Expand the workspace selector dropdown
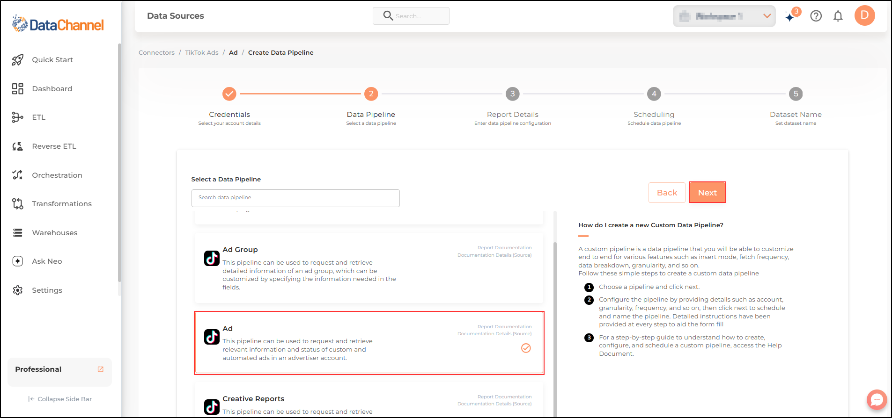Viewport: 892px width, 418px height. click(724, 16)
